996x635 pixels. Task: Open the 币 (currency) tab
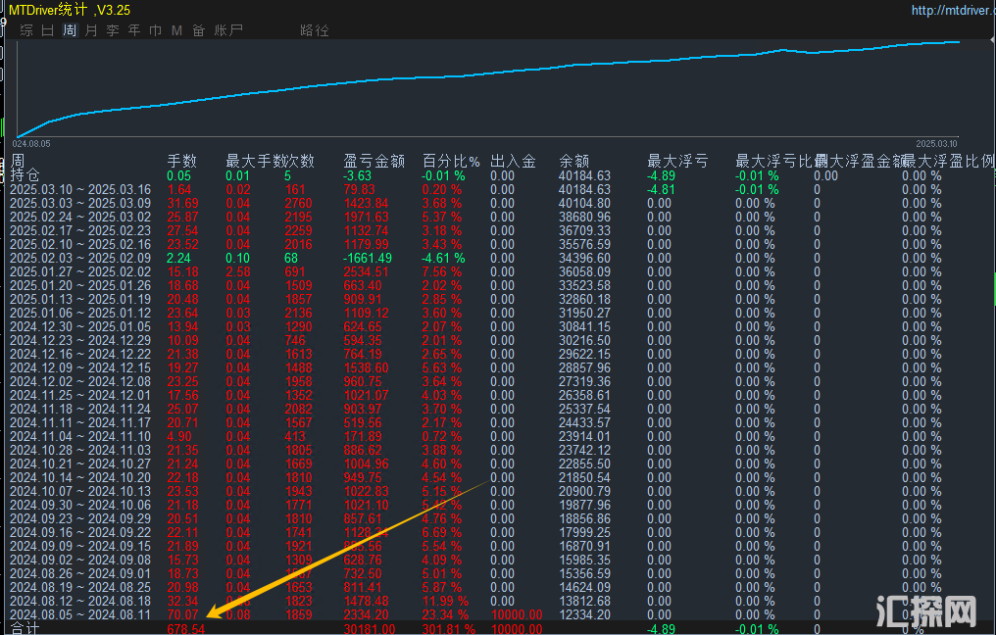156,30
